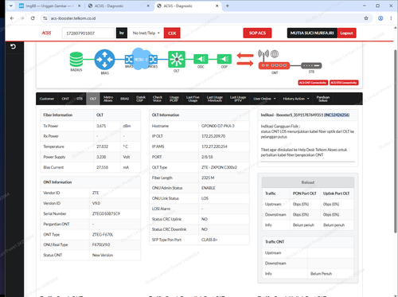Click the ACS ONT Connectivity button
This screenshot has height=297, width=398.
313,83
